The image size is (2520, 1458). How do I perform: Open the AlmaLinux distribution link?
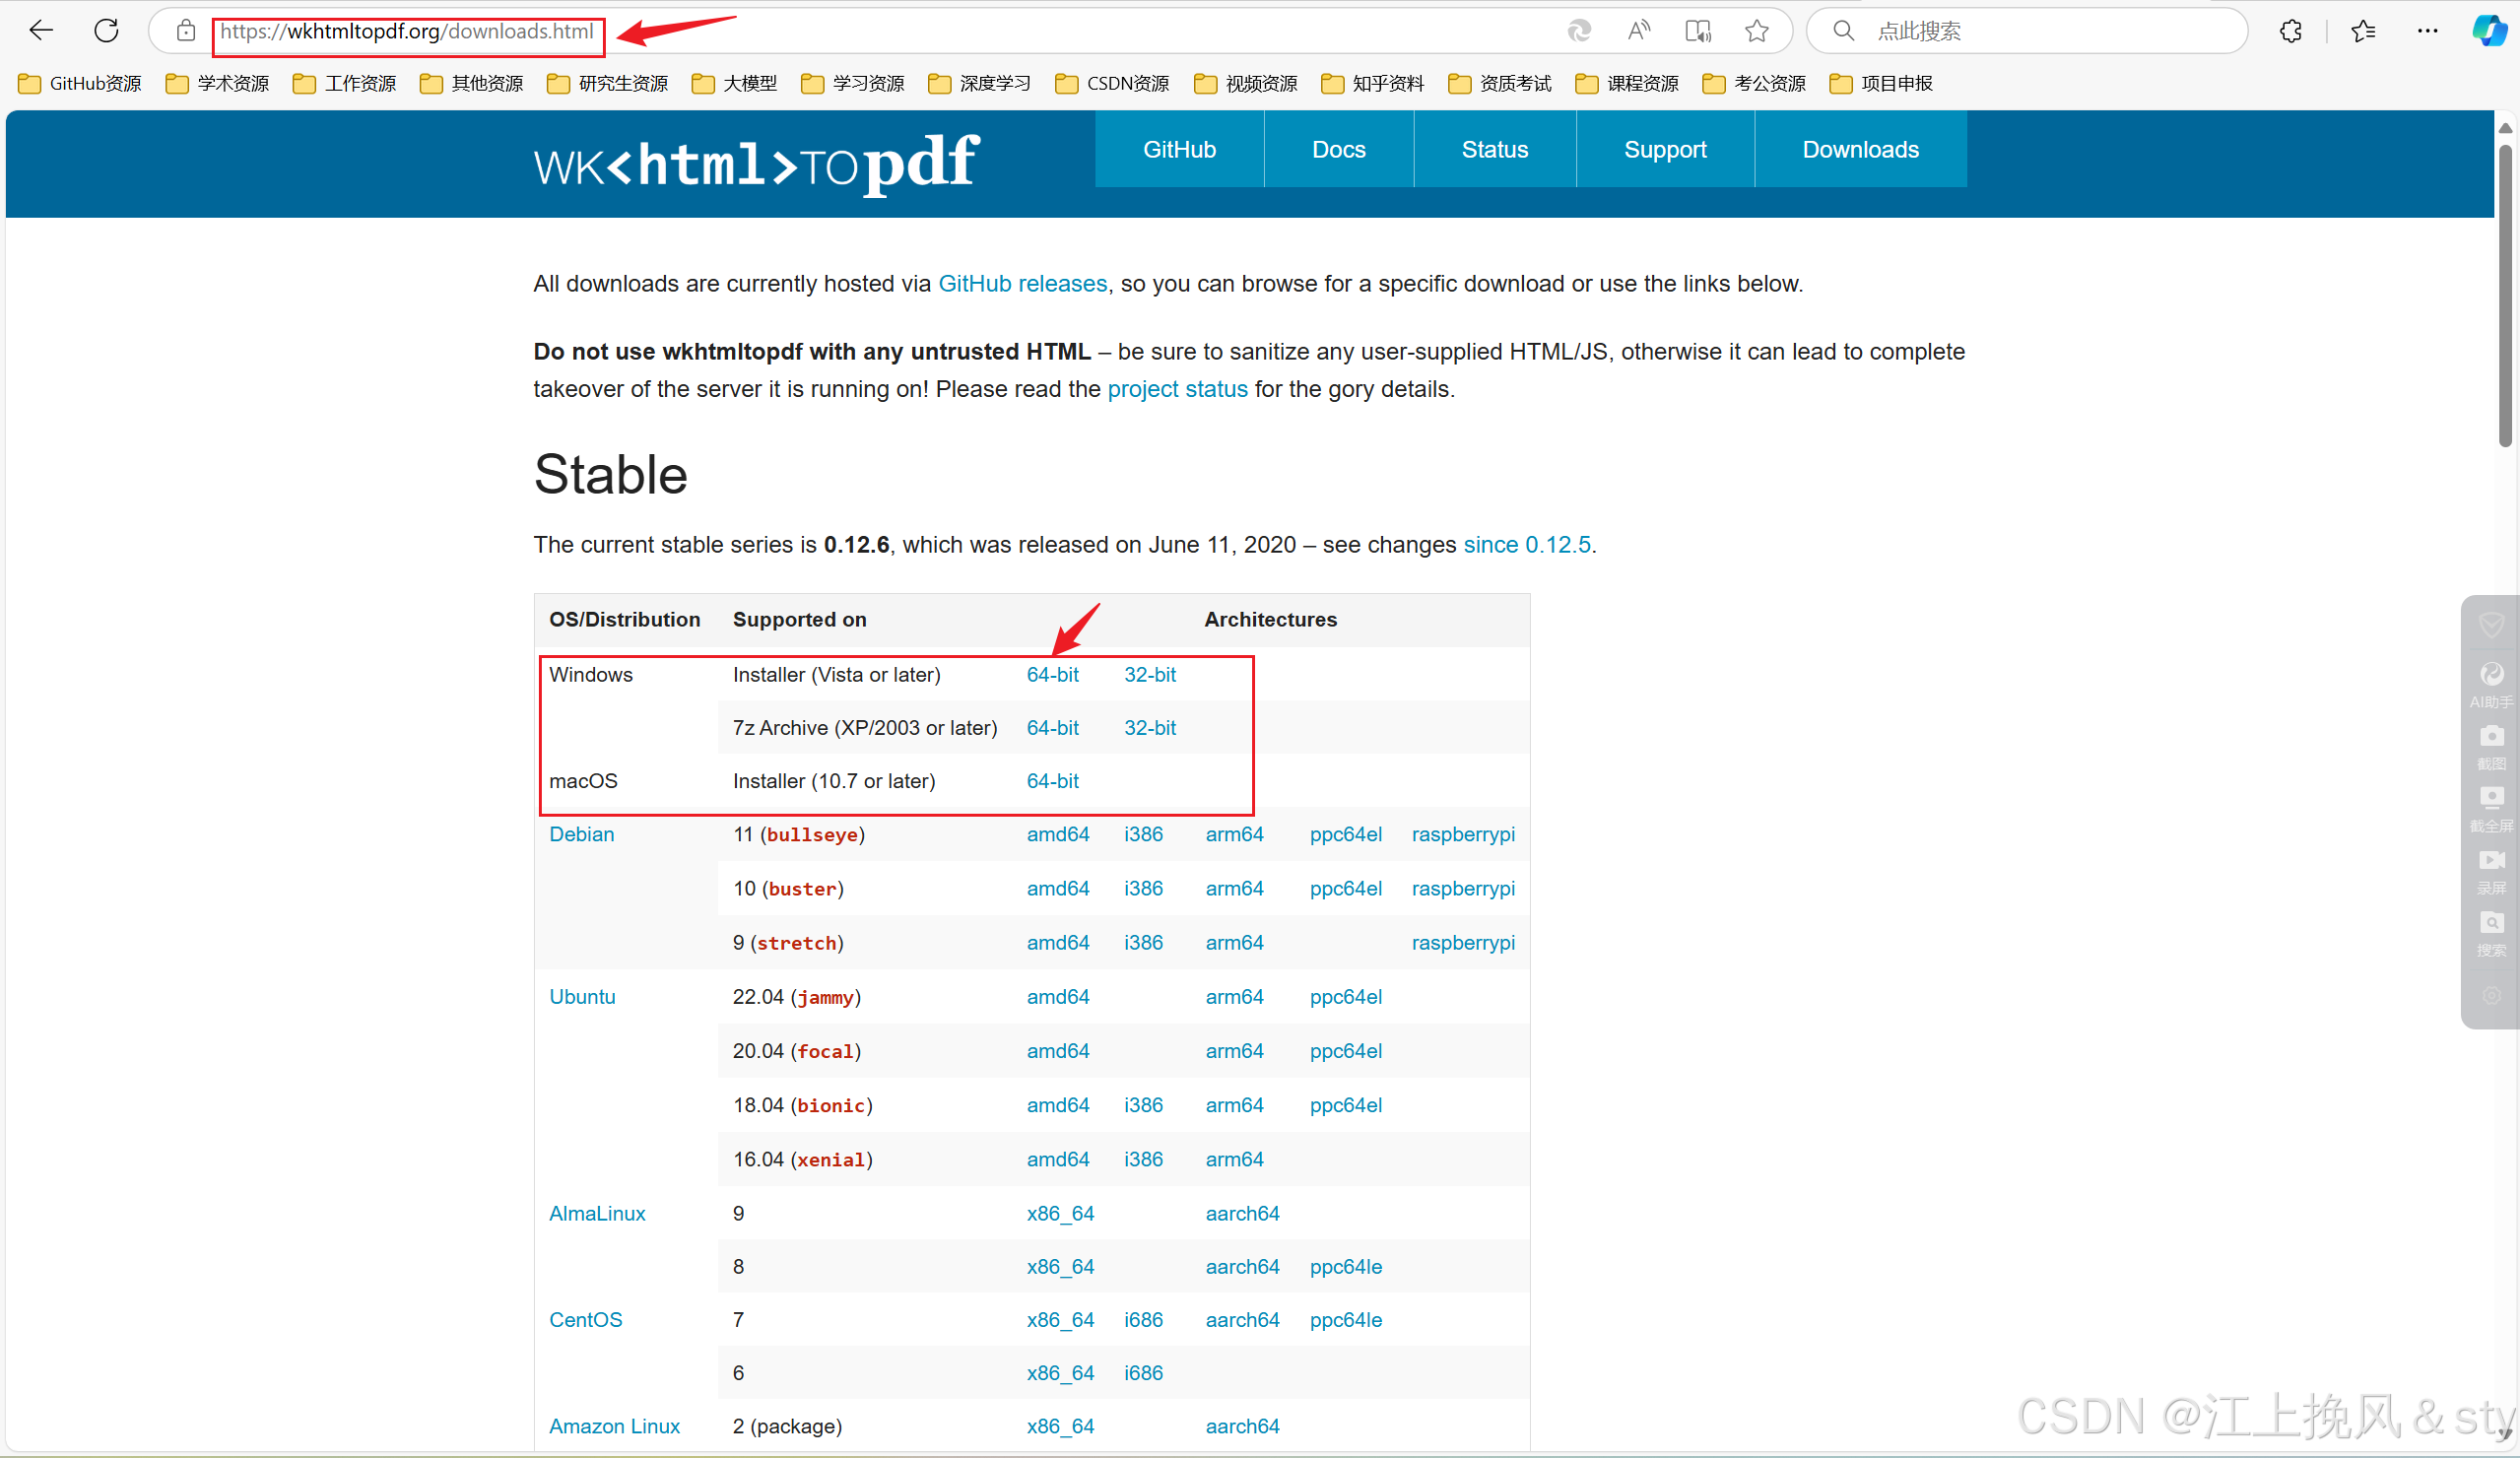(x=597, y=1214)
